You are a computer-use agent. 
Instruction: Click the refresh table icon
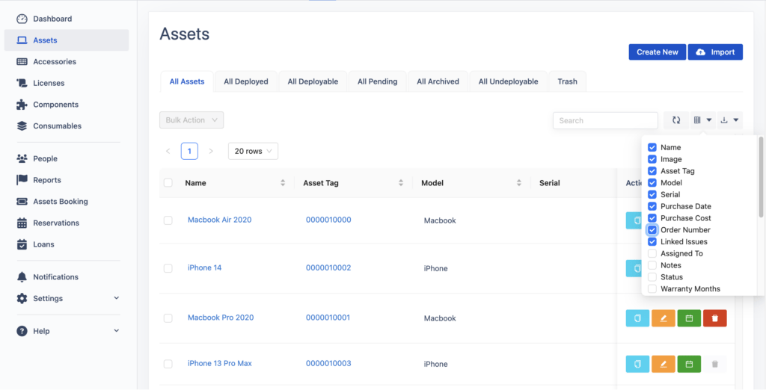click(x=675, y=120)
